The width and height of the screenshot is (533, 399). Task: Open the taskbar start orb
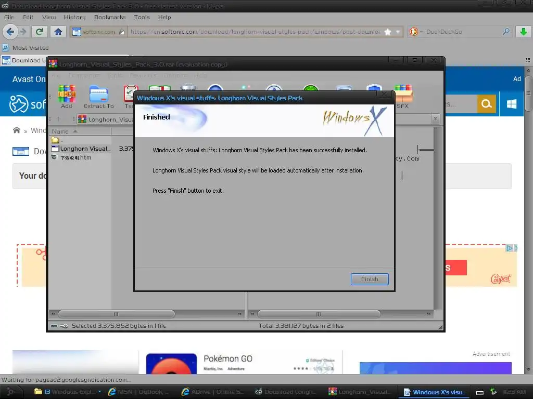point(10,392)
